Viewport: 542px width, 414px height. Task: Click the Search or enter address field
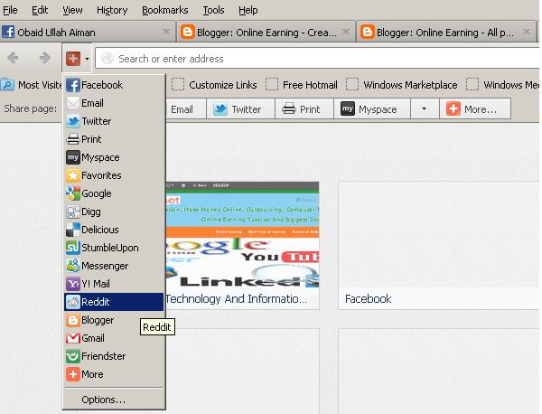pyautogui.click(x=317, y=59)
